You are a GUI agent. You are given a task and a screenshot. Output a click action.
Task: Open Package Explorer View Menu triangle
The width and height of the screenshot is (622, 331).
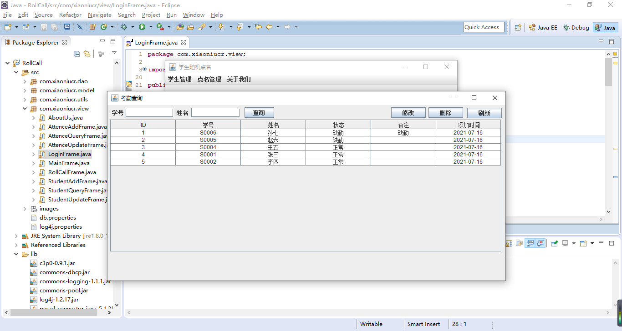114,53
